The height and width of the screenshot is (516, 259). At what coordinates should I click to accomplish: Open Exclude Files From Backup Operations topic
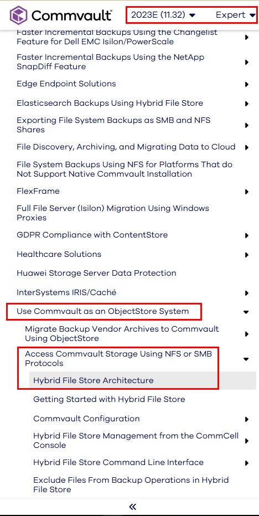point(131,485)
